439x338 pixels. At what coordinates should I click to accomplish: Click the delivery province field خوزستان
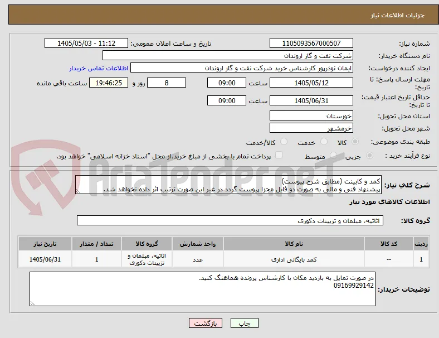click(x=311, y=115)
